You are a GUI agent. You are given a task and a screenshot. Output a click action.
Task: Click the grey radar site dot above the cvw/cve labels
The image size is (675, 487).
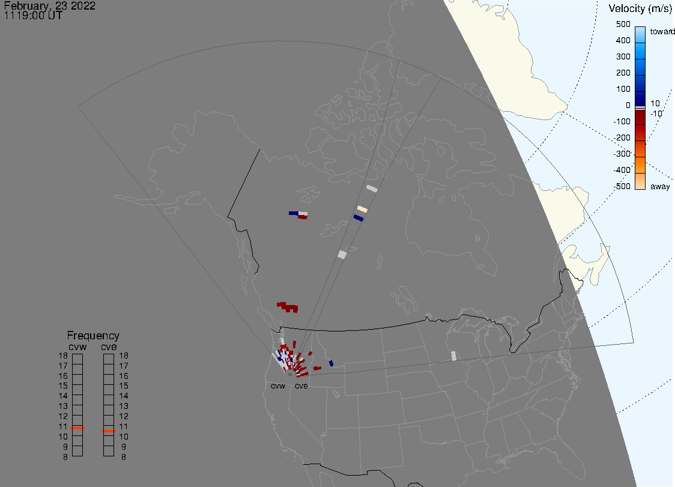[x=290, y=375]
